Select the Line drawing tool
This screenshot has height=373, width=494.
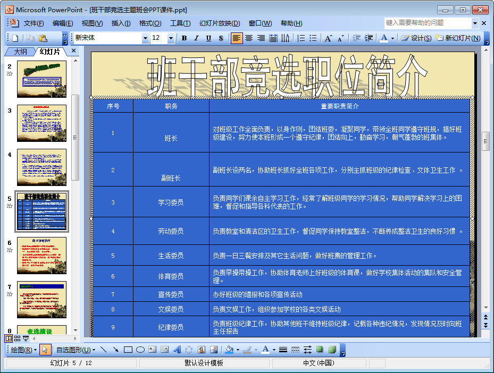pos(103,350)
